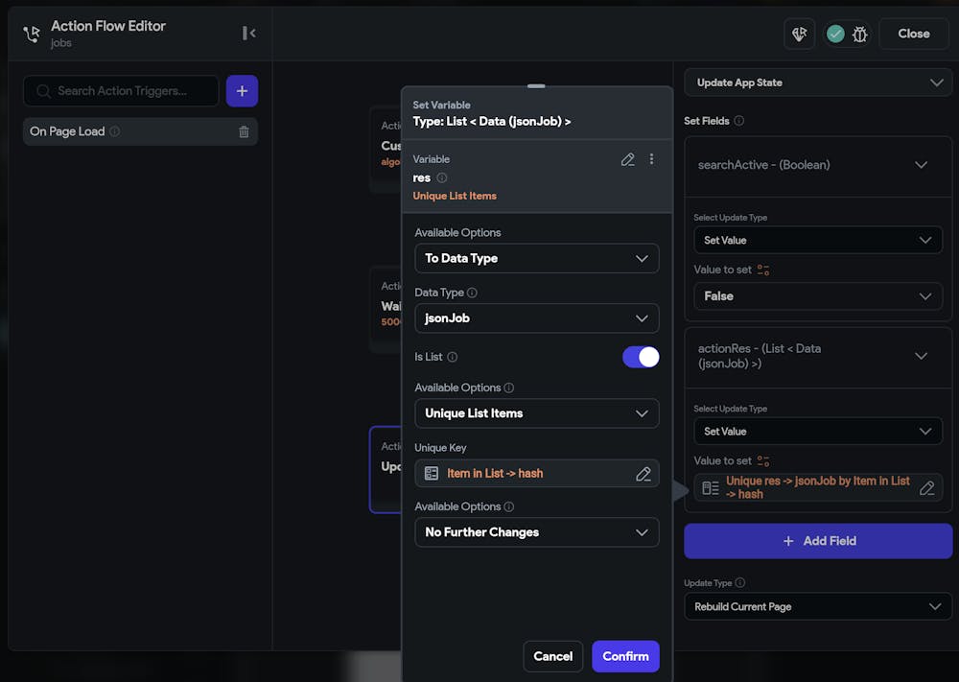Click Unique List Items orange link text
The width and height of the screenshot is (959, 682).
455,197
